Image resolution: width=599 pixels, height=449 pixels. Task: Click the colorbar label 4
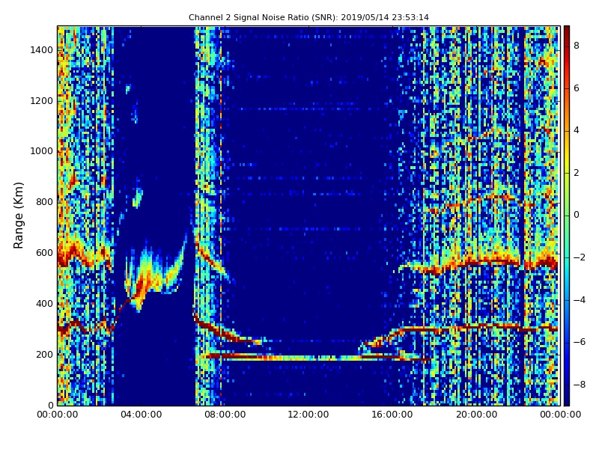coord(577,130)
